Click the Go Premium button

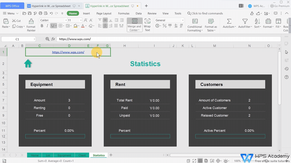280,6
